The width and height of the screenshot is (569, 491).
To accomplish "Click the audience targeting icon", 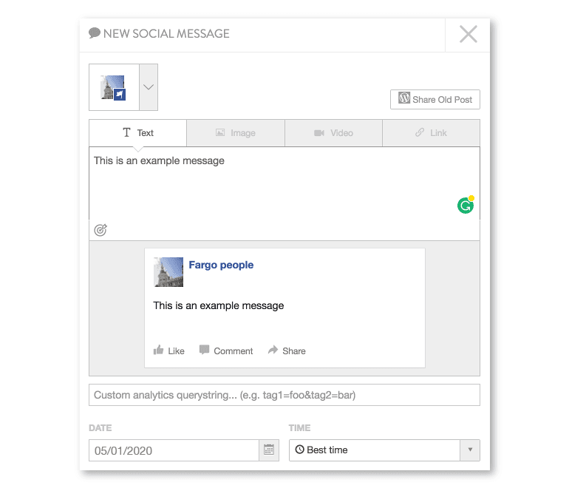I will (x=100, y=230).
